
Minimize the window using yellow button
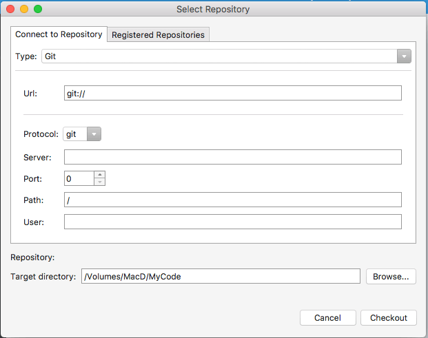click(23, 10)
